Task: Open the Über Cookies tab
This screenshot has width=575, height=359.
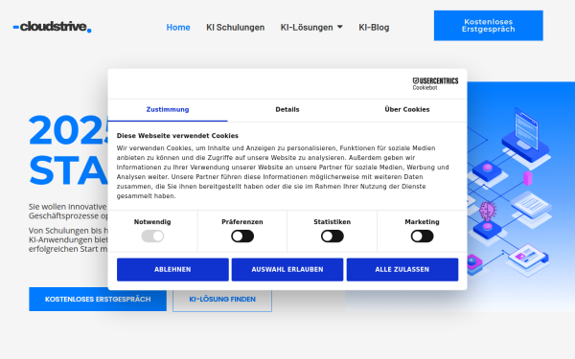Action: (407, 110)
